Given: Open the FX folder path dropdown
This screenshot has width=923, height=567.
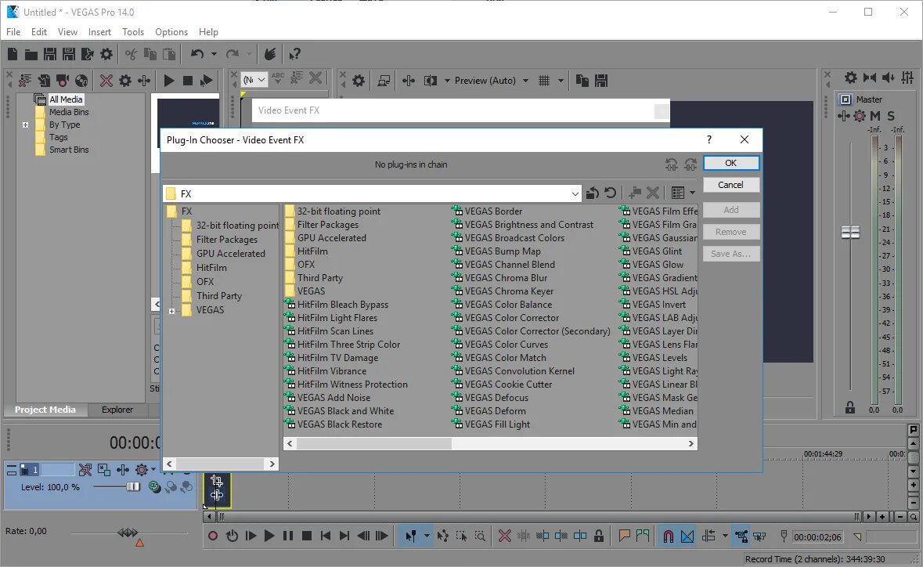Looking at the screenshot, I should [x=575, y=193].
